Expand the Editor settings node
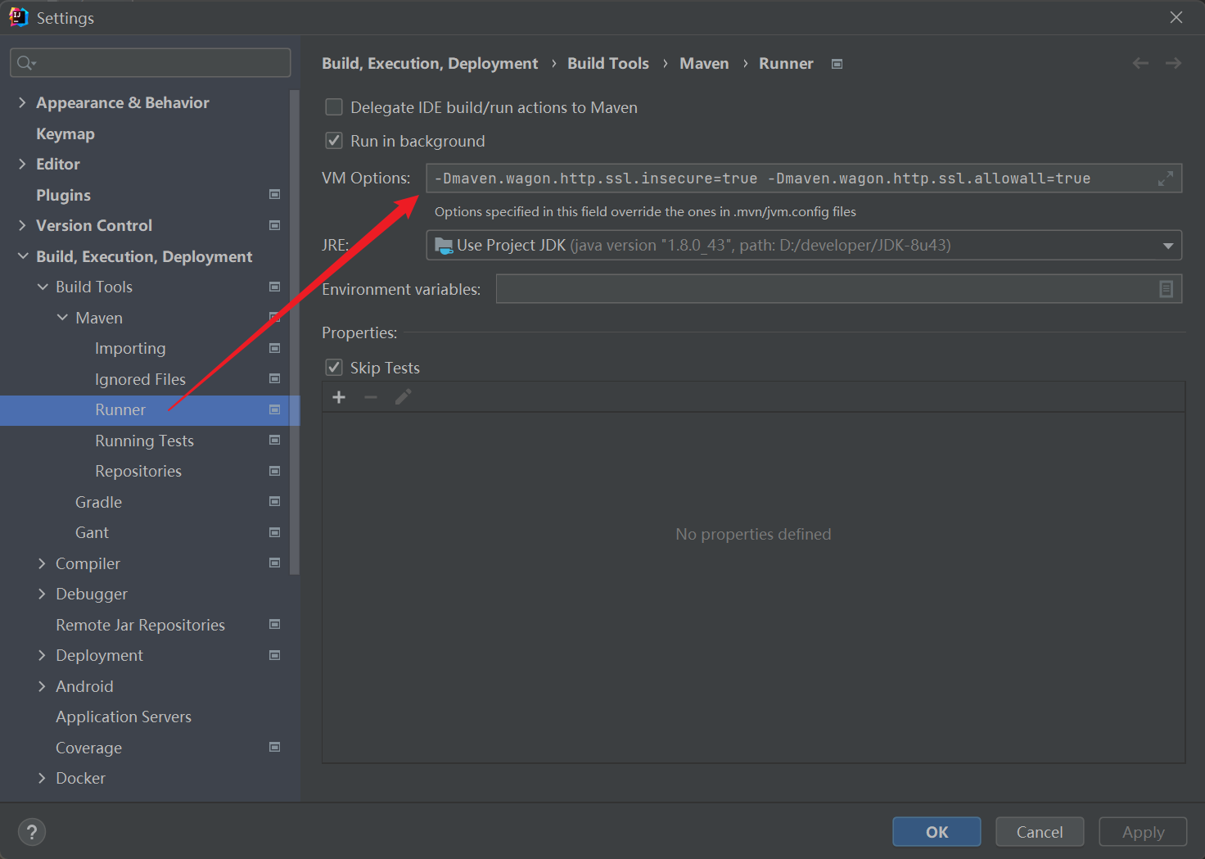Viewport: 1205px width, 859px height. click(x=22, y=164)
